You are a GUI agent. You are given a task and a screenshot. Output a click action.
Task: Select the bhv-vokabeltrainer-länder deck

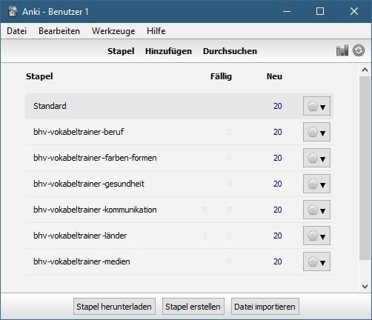click(x=80, y=236)
